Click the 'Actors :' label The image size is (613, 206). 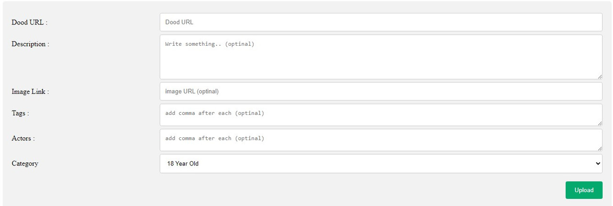pyautogui.click(x=23, y=138)
